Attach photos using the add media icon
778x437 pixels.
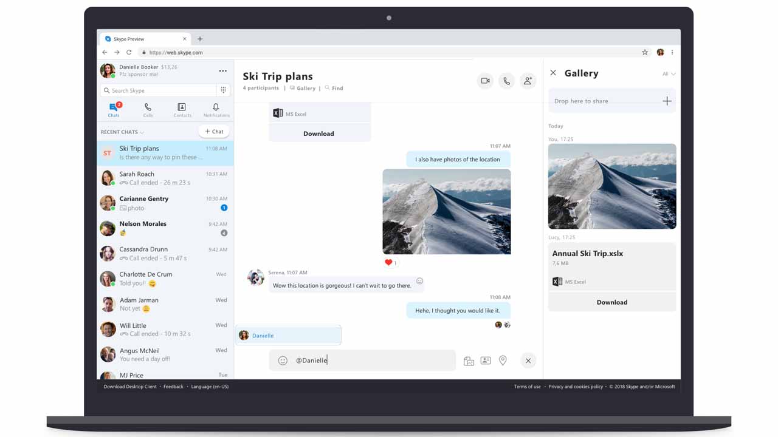point(469,360)
